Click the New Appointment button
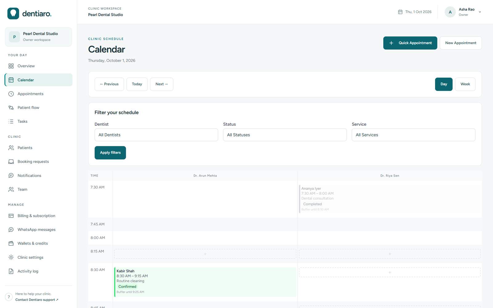The height and width of the screenshot is (308, 493). point(461,43)
